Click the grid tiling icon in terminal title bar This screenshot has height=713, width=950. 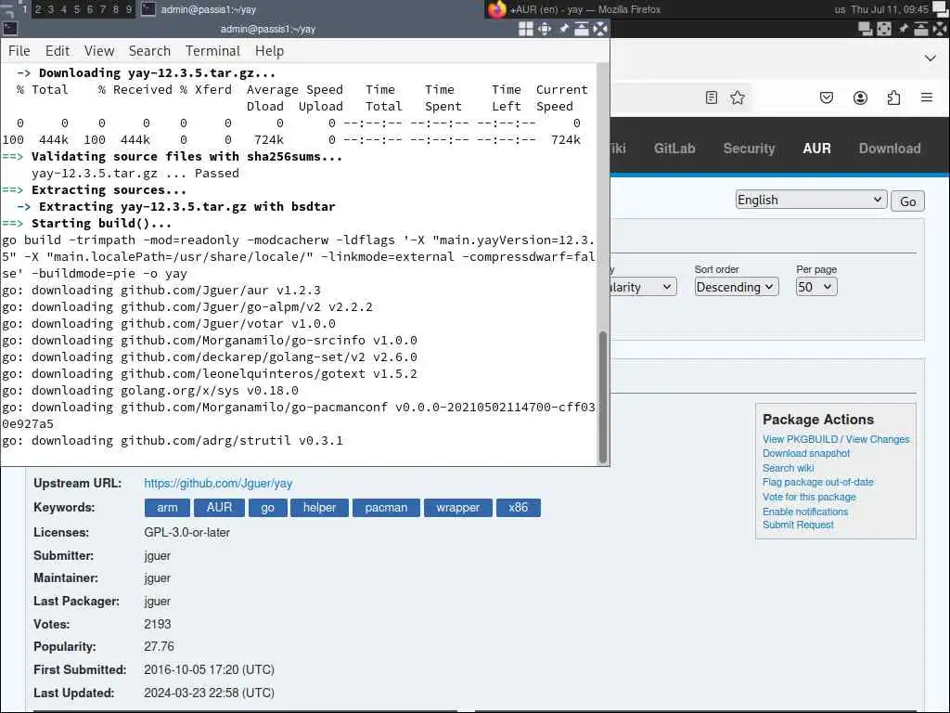click(526, 29)
